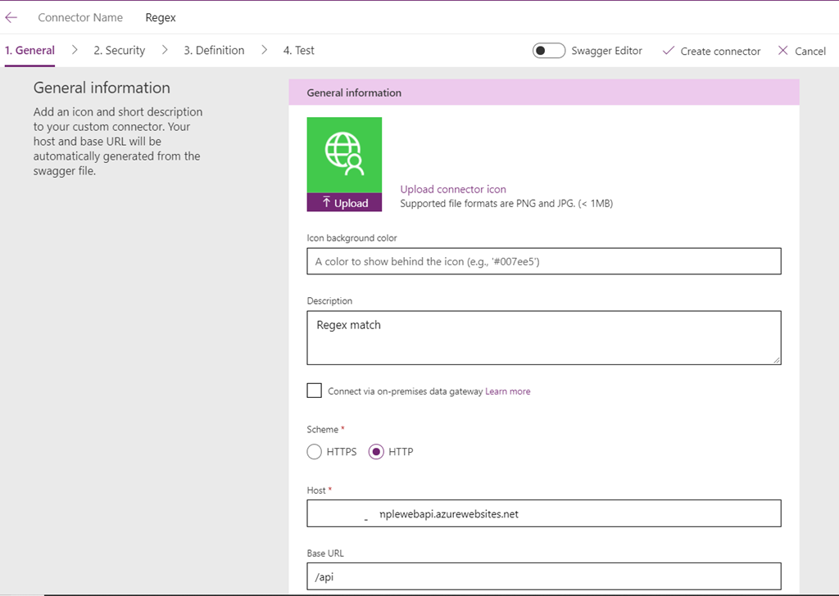Screen dimensions: 839x596
Task: Click the Icon background color field
Action: point(544,261)
